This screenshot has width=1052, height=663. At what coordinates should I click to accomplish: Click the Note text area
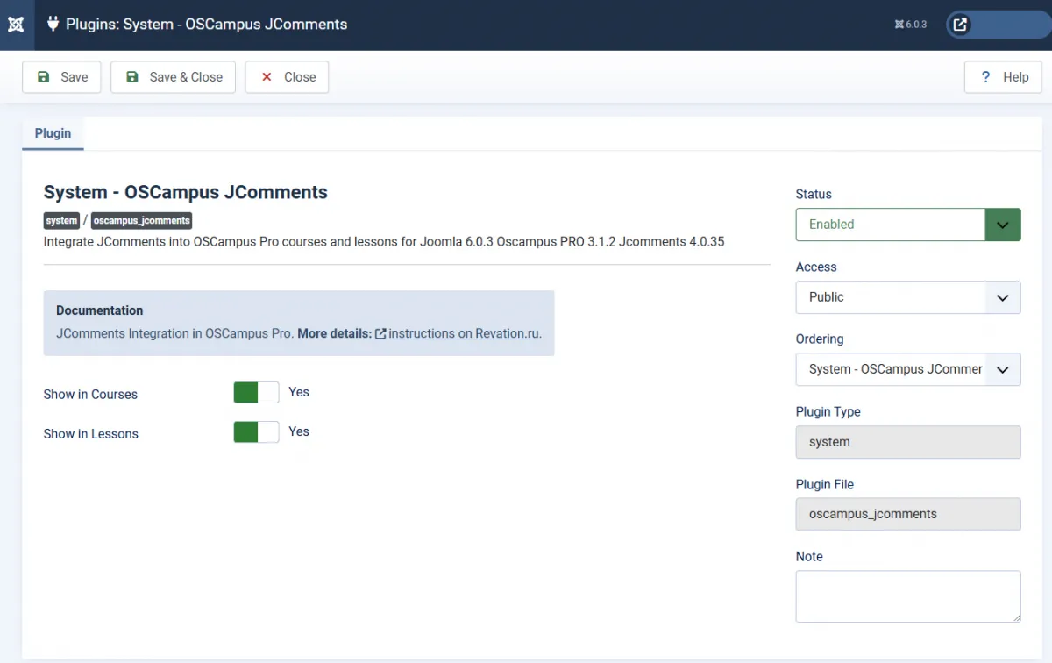[x=908, y=596]
